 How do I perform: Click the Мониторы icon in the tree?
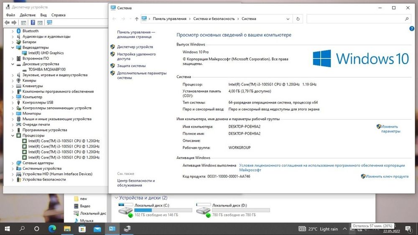(x=19, y=114)
